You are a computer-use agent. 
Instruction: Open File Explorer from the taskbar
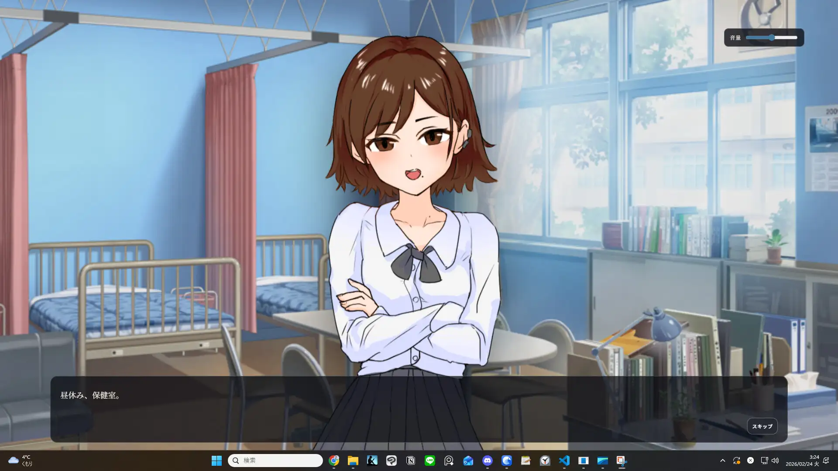pyautogui.click(x=353, y=461)
